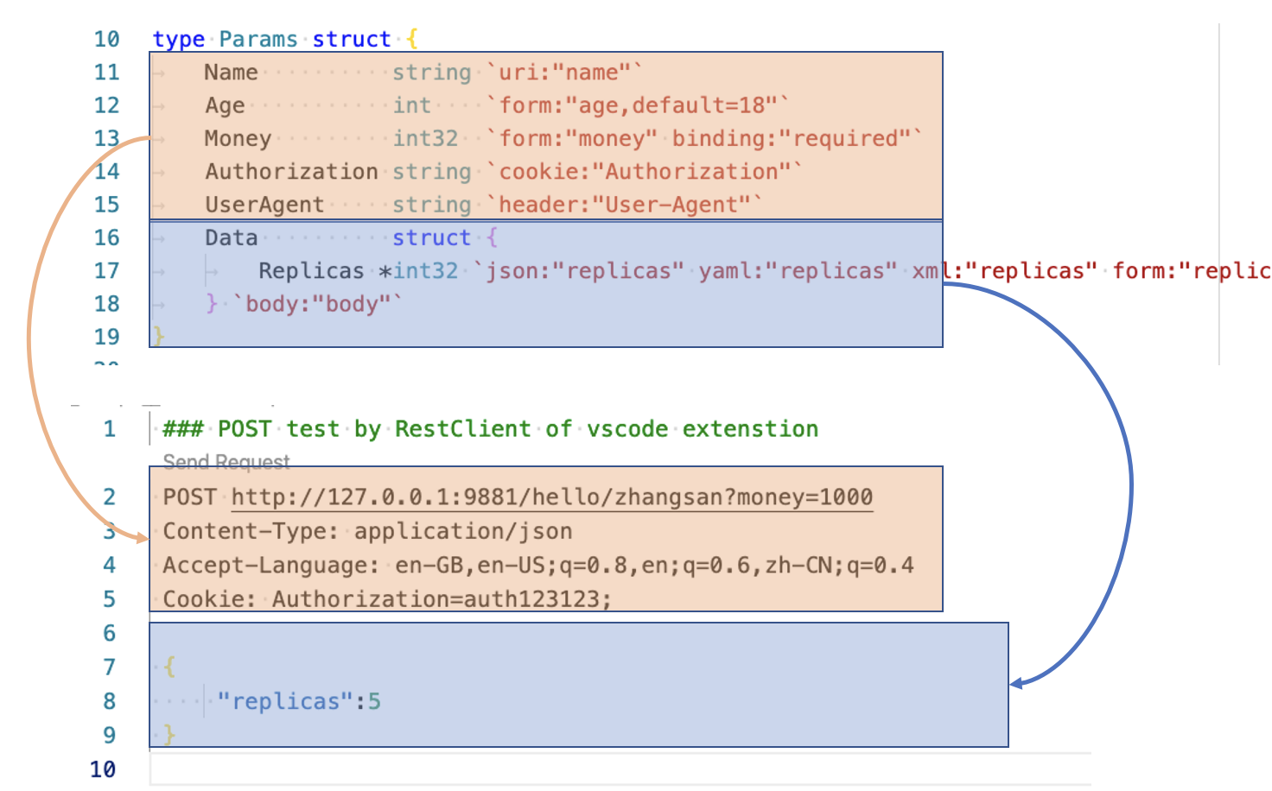The height and width of the screenshot is (791, 1272).
Task: Select the Params struct name on line 10
Action: (x=258, y=39)
